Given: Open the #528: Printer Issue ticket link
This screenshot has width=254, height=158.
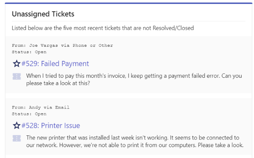Looking at the screenshot, I should coord(51,125).
